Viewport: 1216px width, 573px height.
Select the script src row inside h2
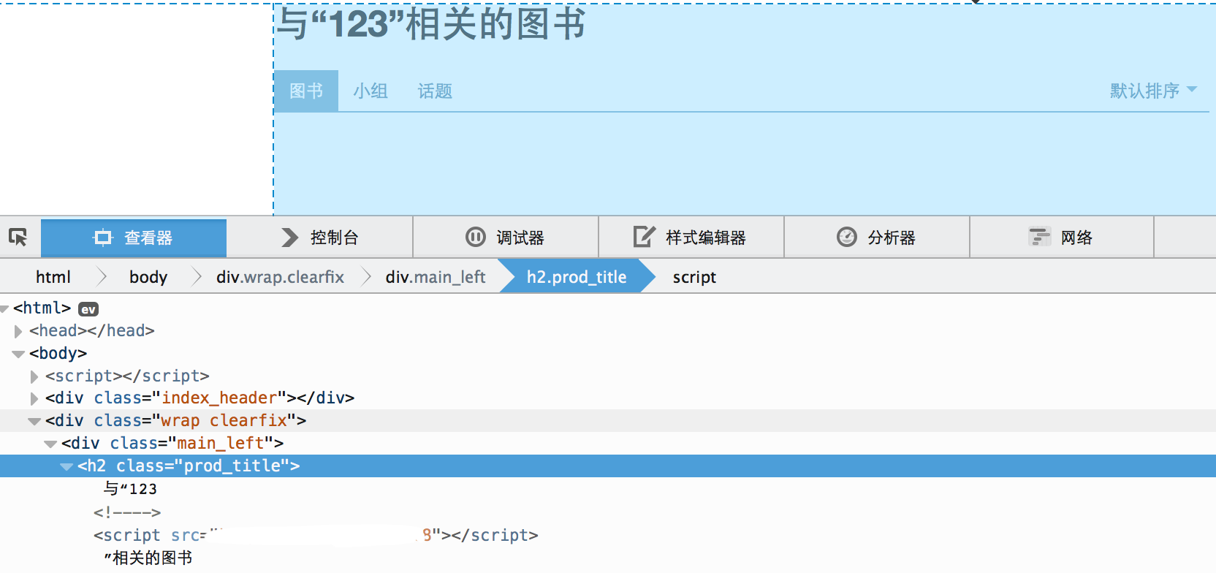(x=316, y=536)
